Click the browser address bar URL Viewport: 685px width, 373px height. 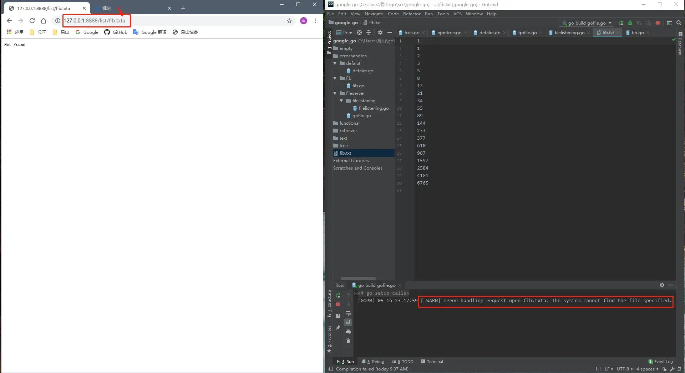[95, 21]
